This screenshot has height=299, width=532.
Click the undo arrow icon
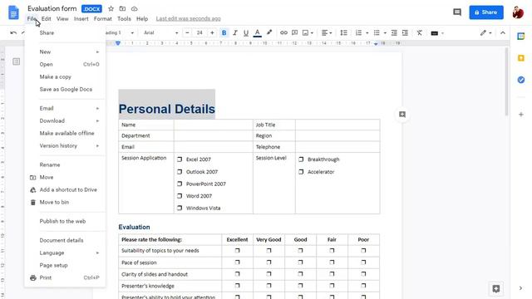pos(13,33)
